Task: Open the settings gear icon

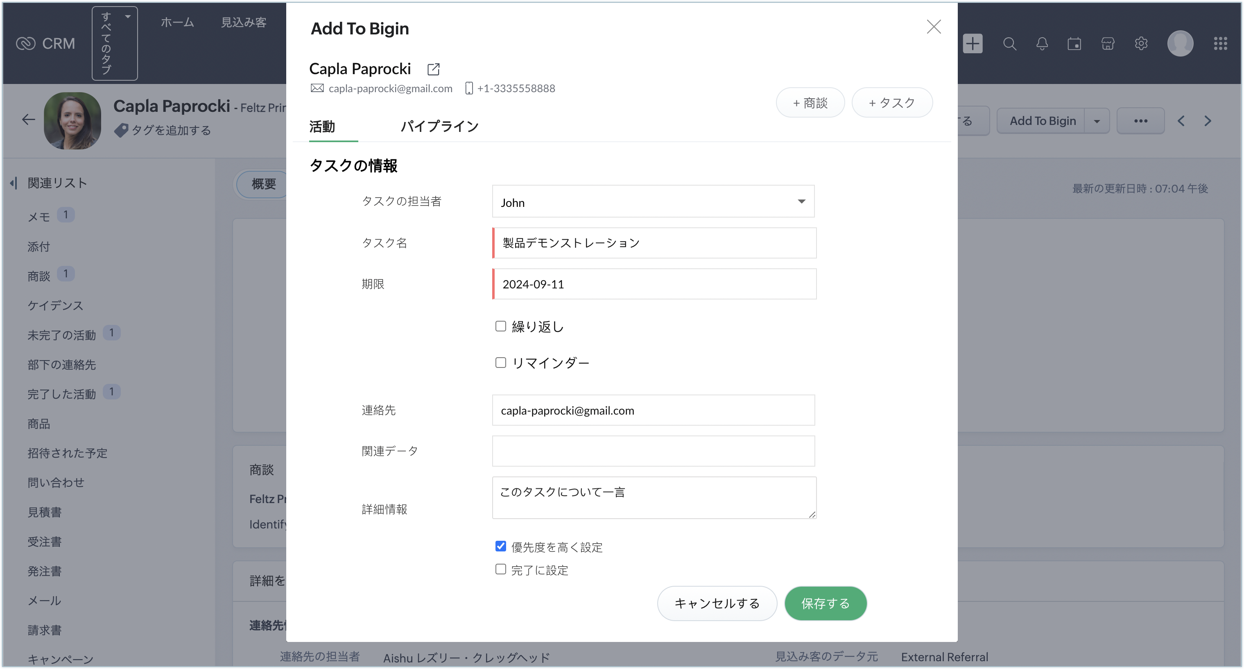Action: click(x=1141, y=44)
